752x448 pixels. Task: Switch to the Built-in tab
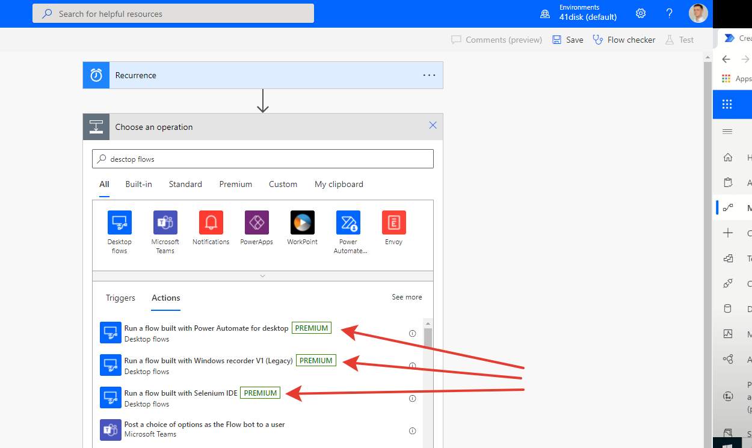(138, 184)
